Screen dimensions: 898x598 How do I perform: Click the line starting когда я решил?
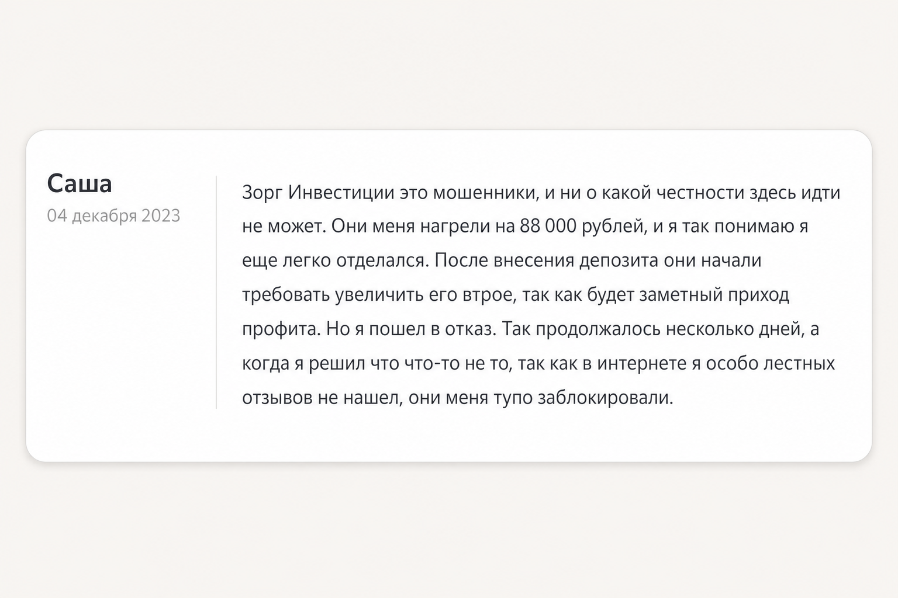tap(538, 363)
